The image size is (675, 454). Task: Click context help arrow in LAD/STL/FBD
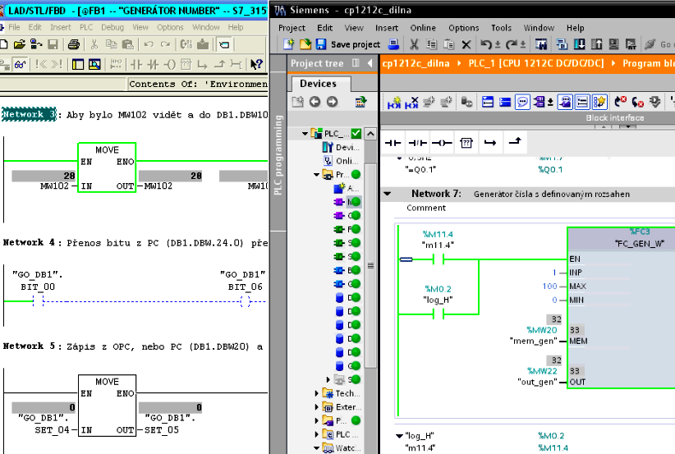[x=256, y=65]
